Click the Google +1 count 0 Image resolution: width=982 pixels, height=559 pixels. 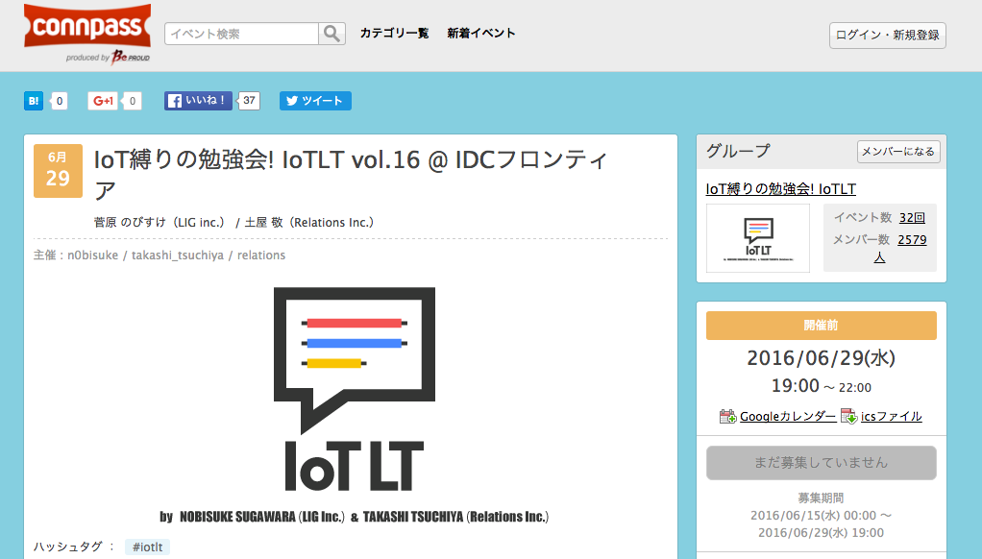(133, 101)
